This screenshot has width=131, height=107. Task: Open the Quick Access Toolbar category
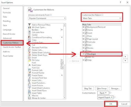click(12, 47)
